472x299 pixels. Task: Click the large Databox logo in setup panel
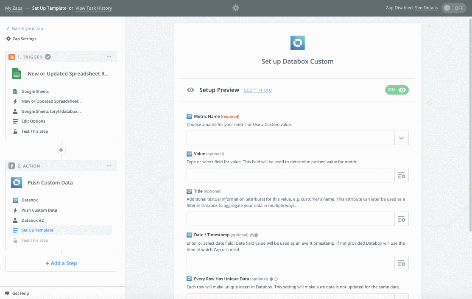pos(297,43)
